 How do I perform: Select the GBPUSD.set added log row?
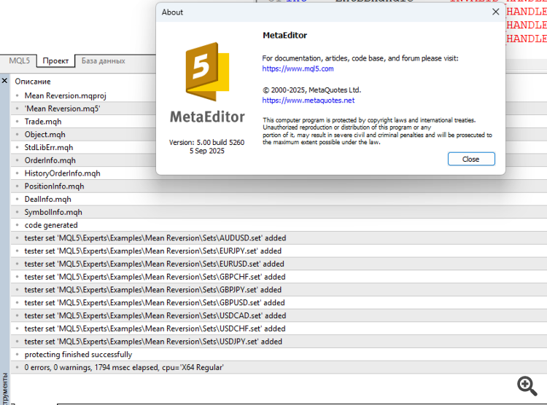[279, 302]
